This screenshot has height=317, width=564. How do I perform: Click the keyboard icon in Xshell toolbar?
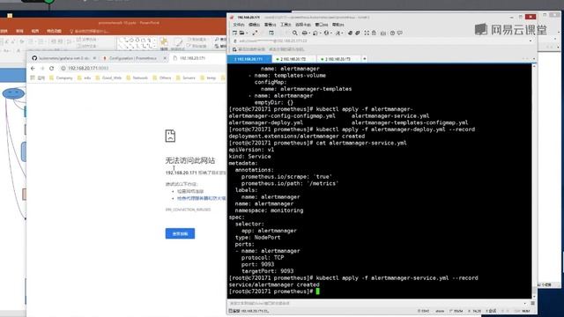tap(383, 33)
